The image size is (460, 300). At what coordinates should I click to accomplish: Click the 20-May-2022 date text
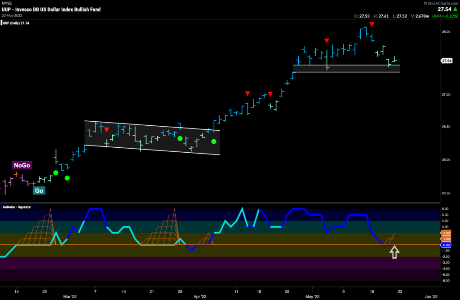[x=12, y=16]
